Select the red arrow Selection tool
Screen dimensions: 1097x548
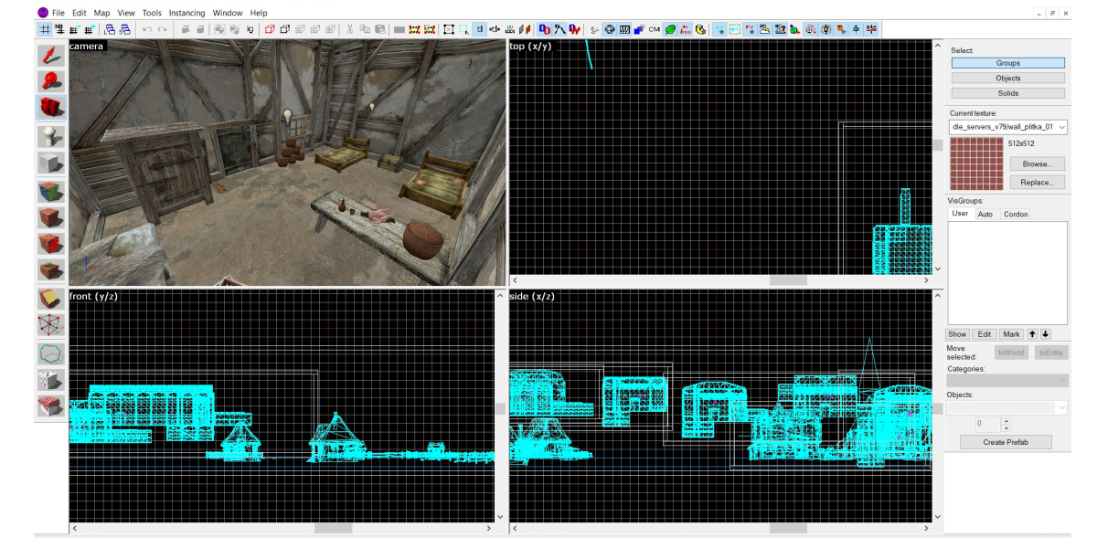pos(49,56)
